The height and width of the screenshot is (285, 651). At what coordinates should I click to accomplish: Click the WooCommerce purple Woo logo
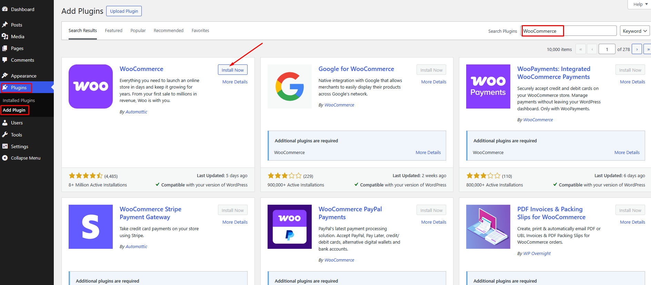pos(91,86)
